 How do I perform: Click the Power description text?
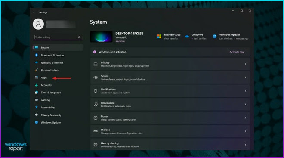[x=118, y=120]
